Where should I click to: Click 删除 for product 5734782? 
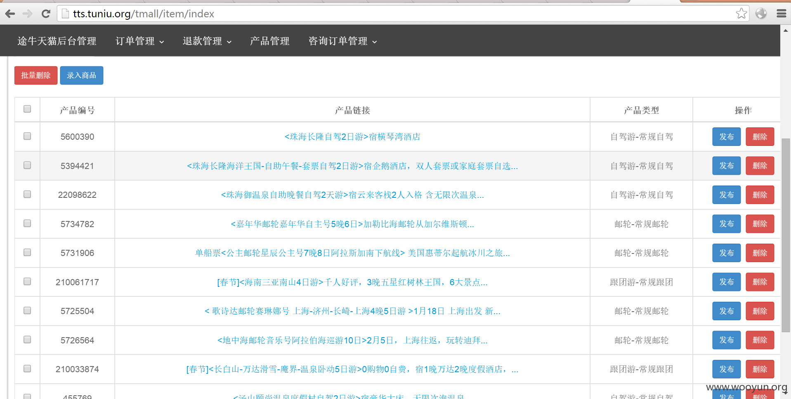(760, 224)
